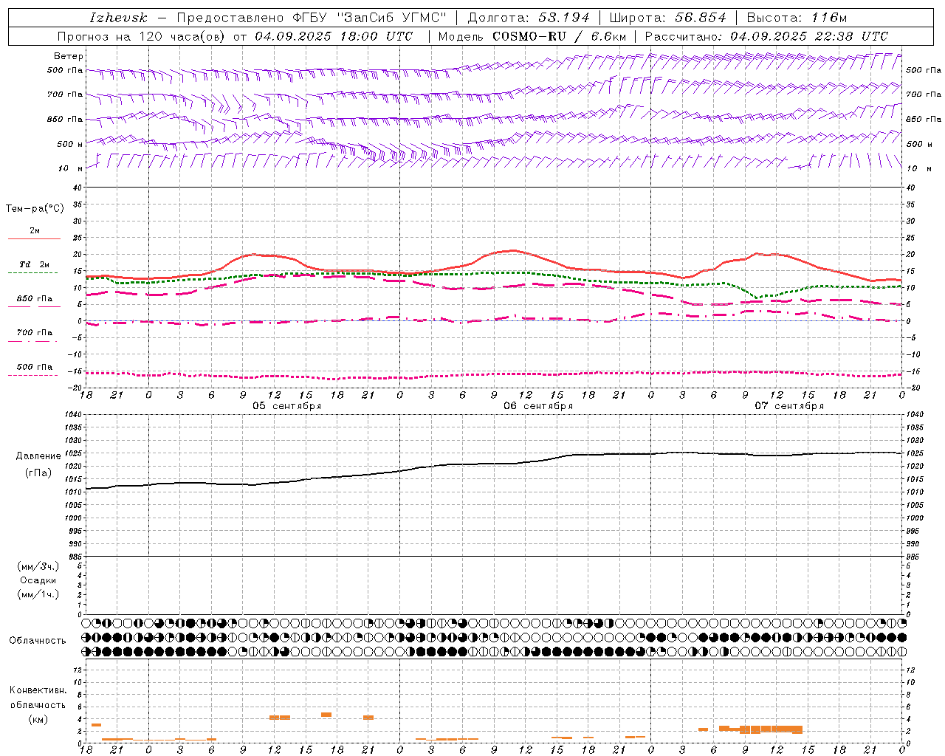The width and height of the screenshot is (945, 756).
Task: Click the "(км)" unit label
Action: [x=38, y=719]
